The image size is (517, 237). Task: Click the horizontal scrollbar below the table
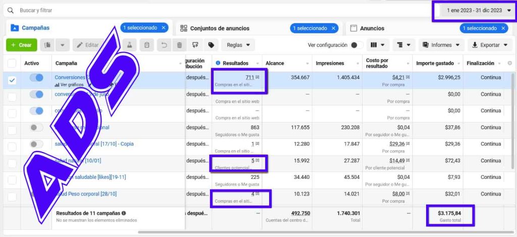pyautogui.click(x=323, y=232)
